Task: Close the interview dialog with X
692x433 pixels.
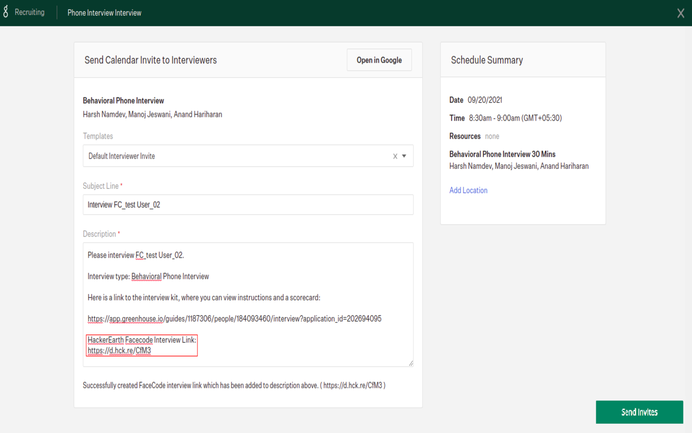Action: coord(681,14)
